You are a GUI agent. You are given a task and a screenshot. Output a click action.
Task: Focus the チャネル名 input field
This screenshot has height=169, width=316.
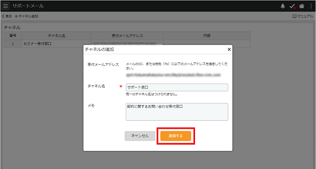coord(177,87)
